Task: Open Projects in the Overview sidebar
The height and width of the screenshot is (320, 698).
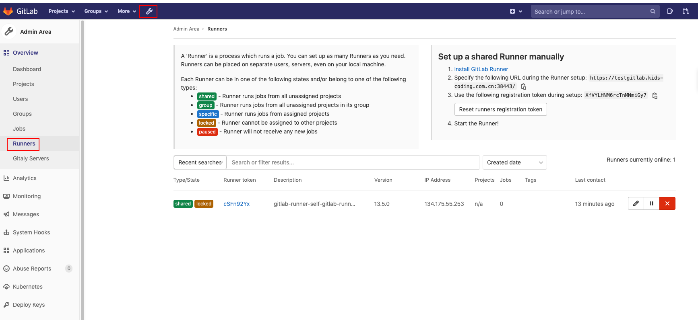Action: pyautogui.click(x=23, y=84)
